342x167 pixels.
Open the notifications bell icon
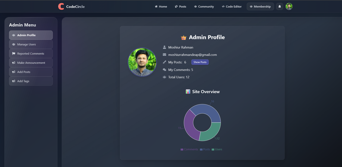280,6
